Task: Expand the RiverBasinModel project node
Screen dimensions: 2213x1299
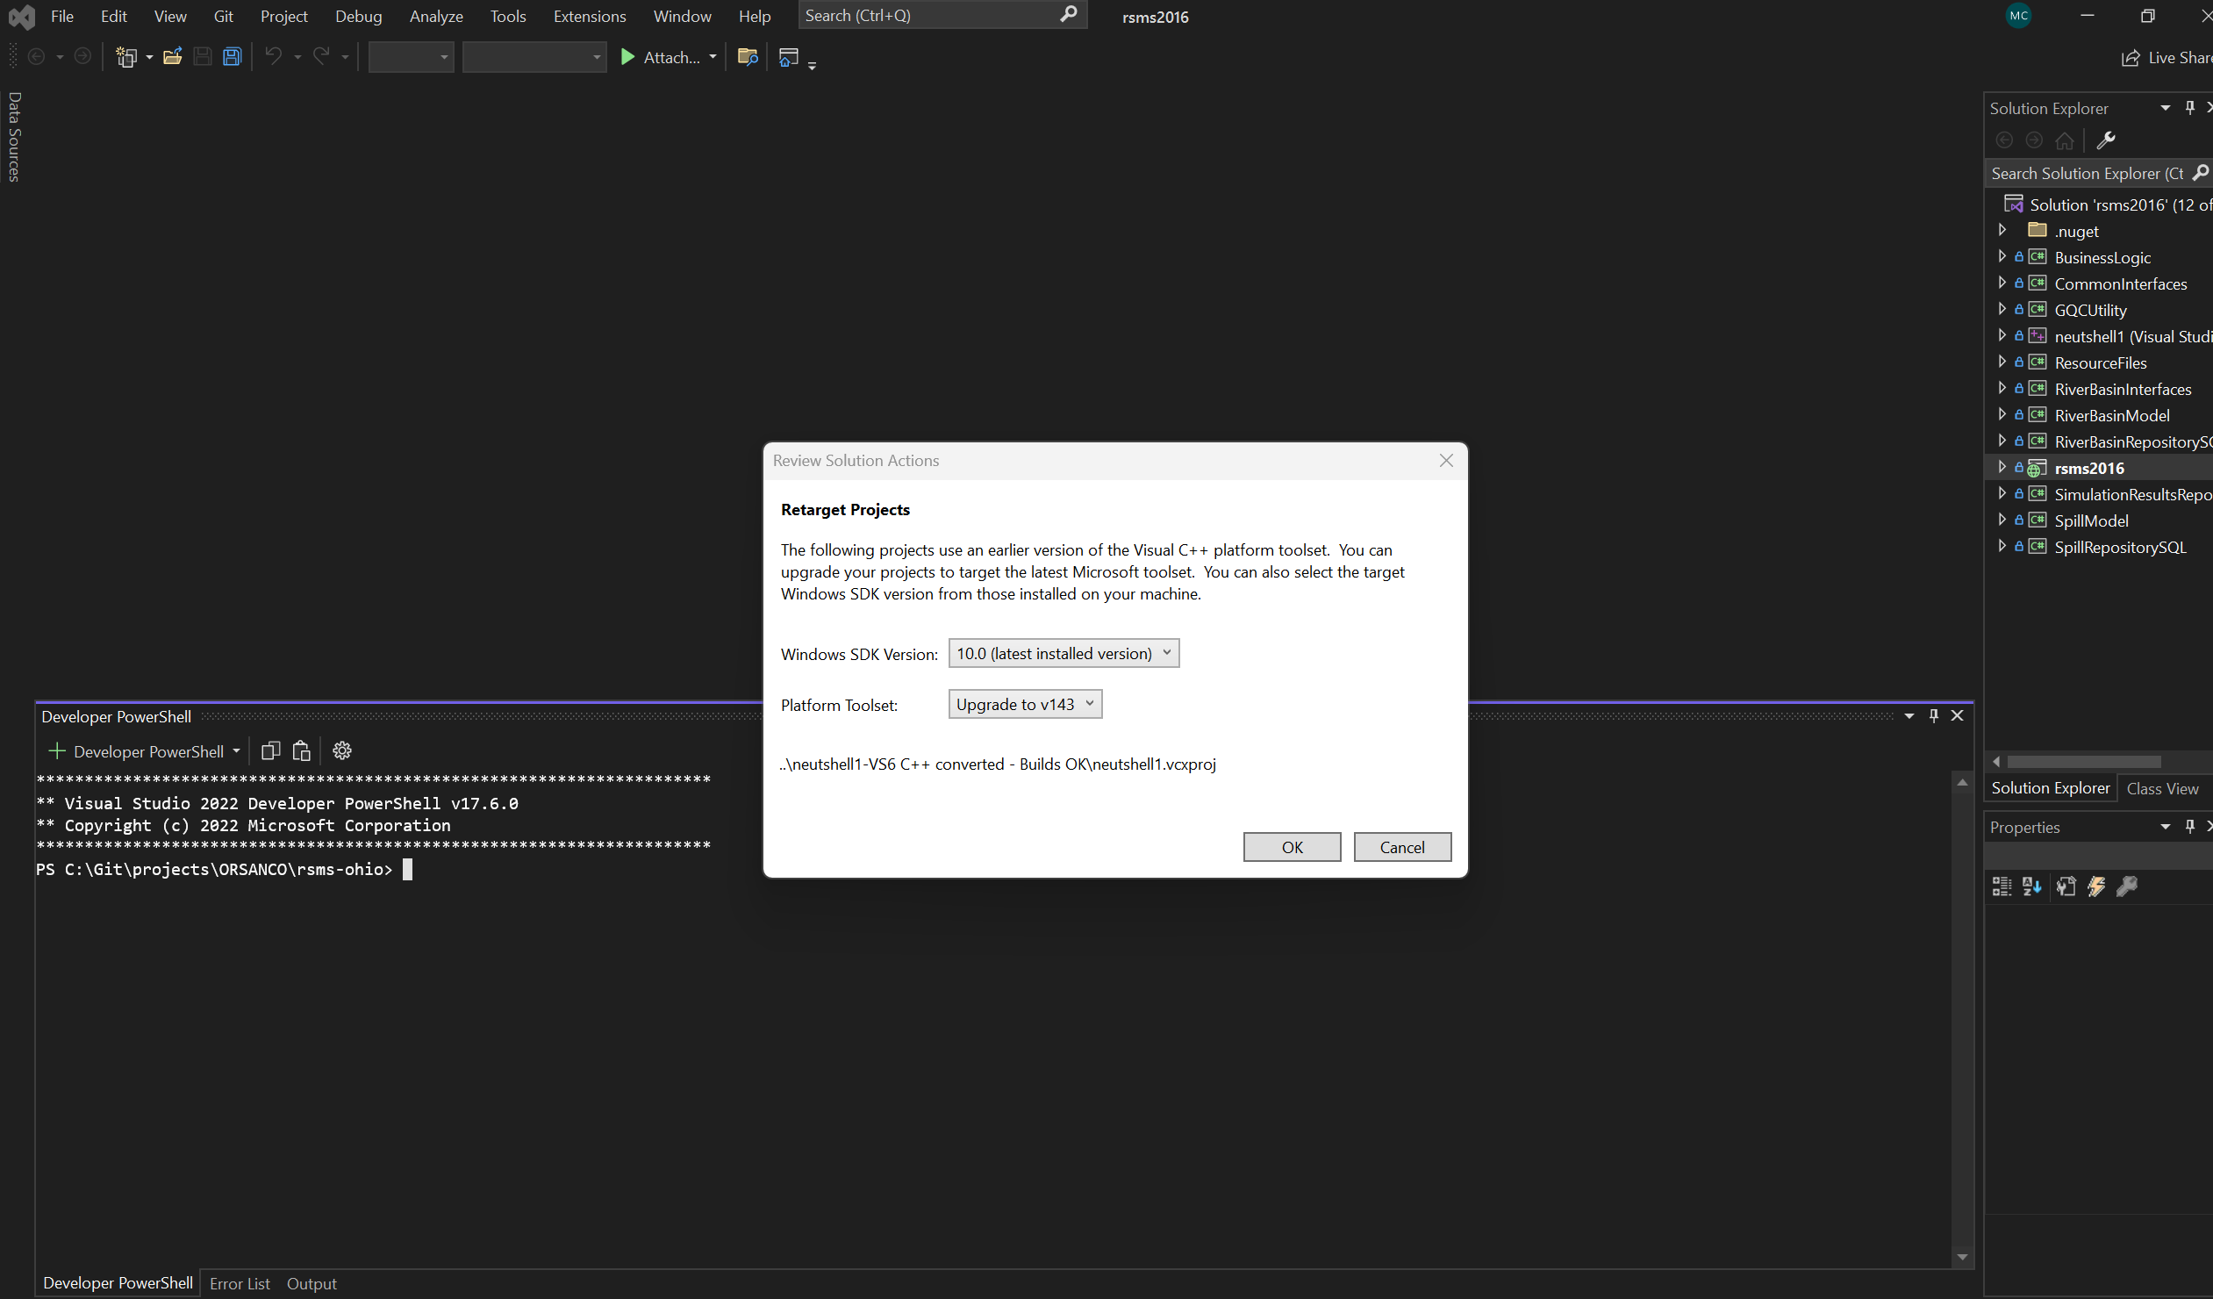Action: pos(2002,414)
